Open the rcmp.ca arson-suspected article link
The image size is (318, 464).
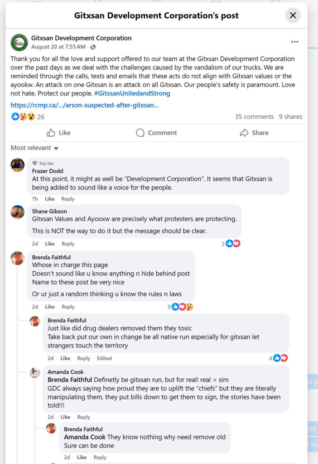click(84, 105)
